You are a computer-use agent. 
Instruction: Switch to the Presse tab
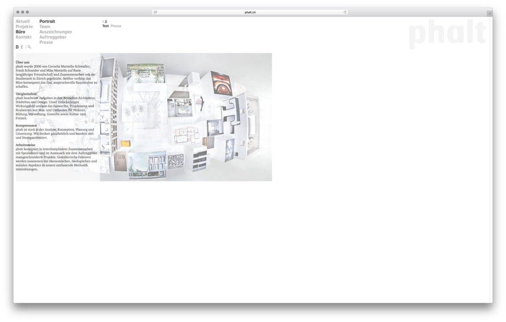(x=116, y=26)
